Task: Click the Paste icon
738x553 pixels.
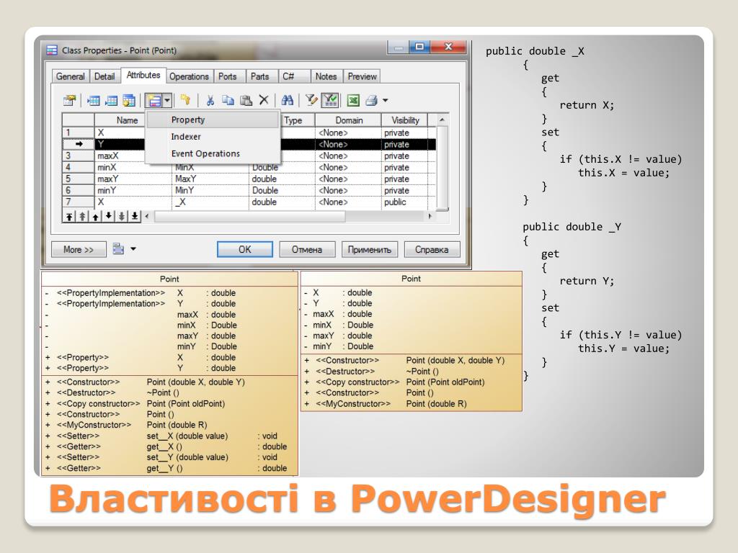Action: (246, 100)
